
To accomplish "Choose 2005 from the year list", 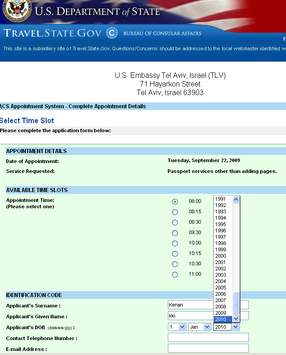I will click(x=221, y=288).
